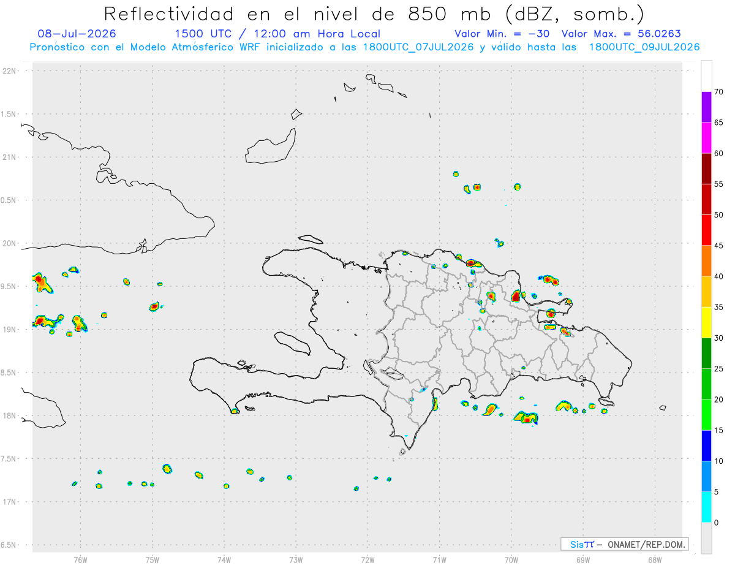Screen dimensions: 735x568
Task: Click the '17N' latitude axis label
Action: point(10,502)
